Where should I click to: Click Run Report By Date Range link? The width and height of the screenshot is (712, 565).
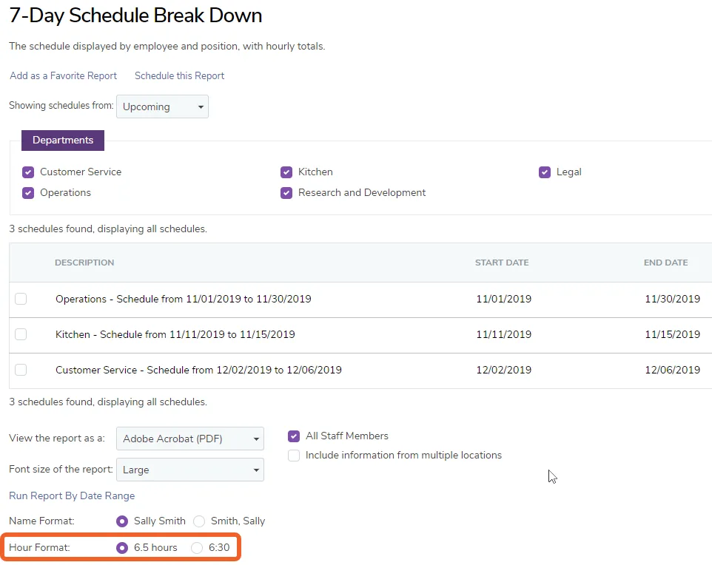click(72, 495)
